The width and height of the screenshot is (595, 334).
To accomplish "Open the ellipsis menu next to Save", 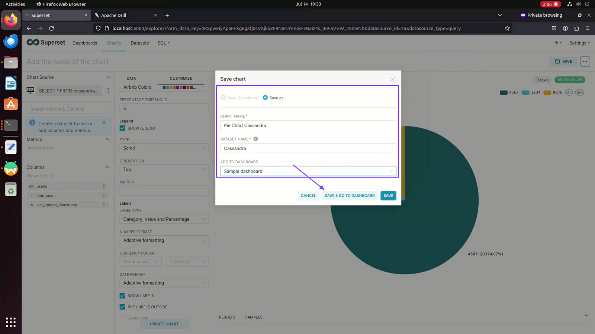I will [585, 62].
